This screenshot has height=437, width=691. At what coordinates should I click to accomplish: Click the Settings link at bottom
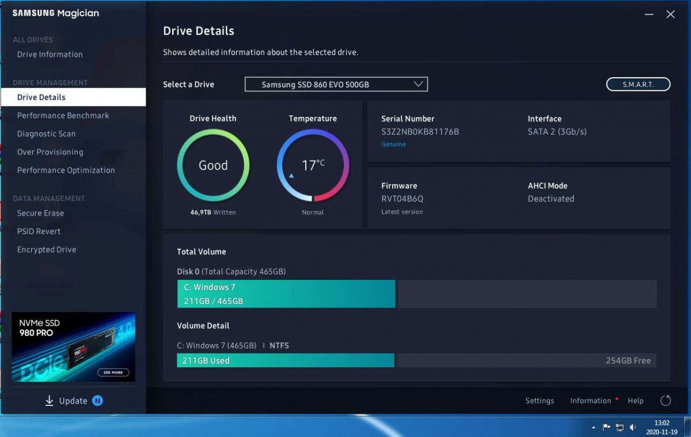[x=540, y=401]
